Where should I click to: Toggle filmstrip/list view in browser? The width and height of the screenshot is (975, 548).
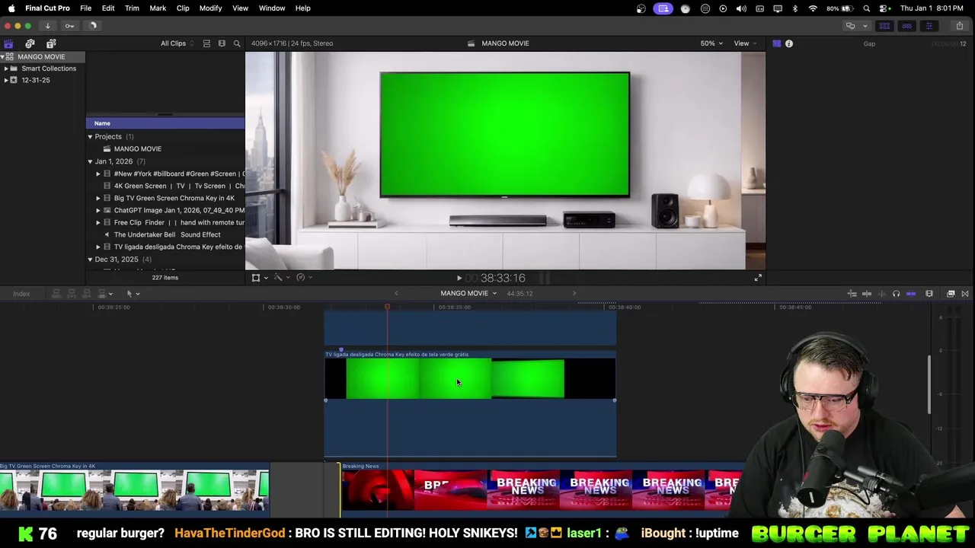pos(222,43)
